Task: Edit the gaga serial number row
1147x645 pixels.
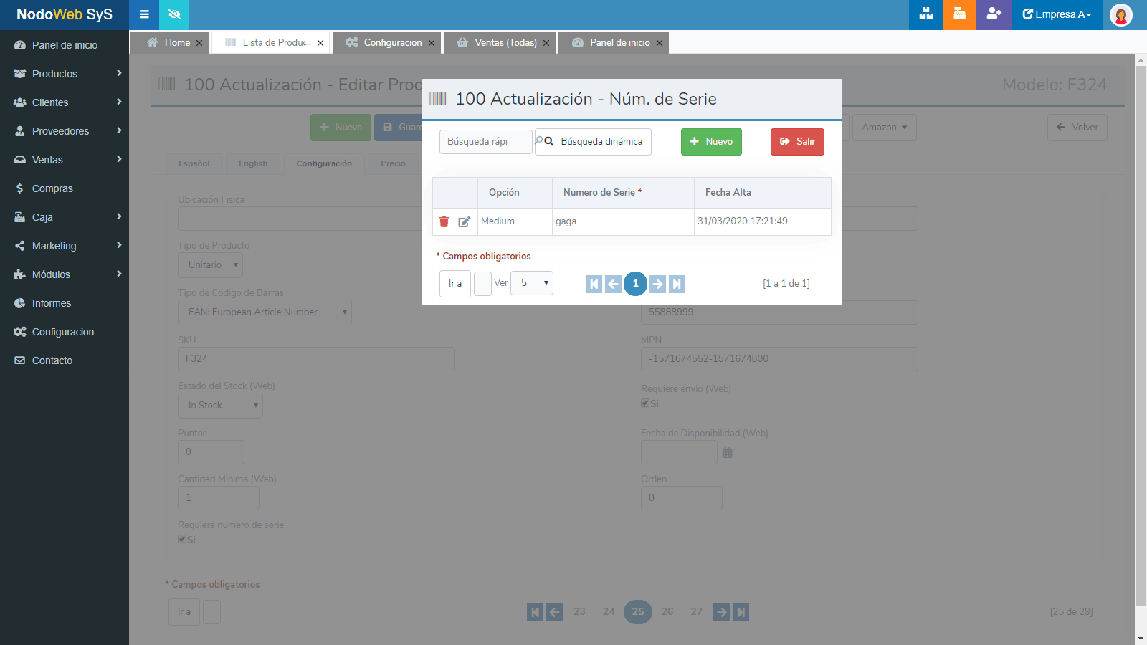Action: tap(464, 222)
